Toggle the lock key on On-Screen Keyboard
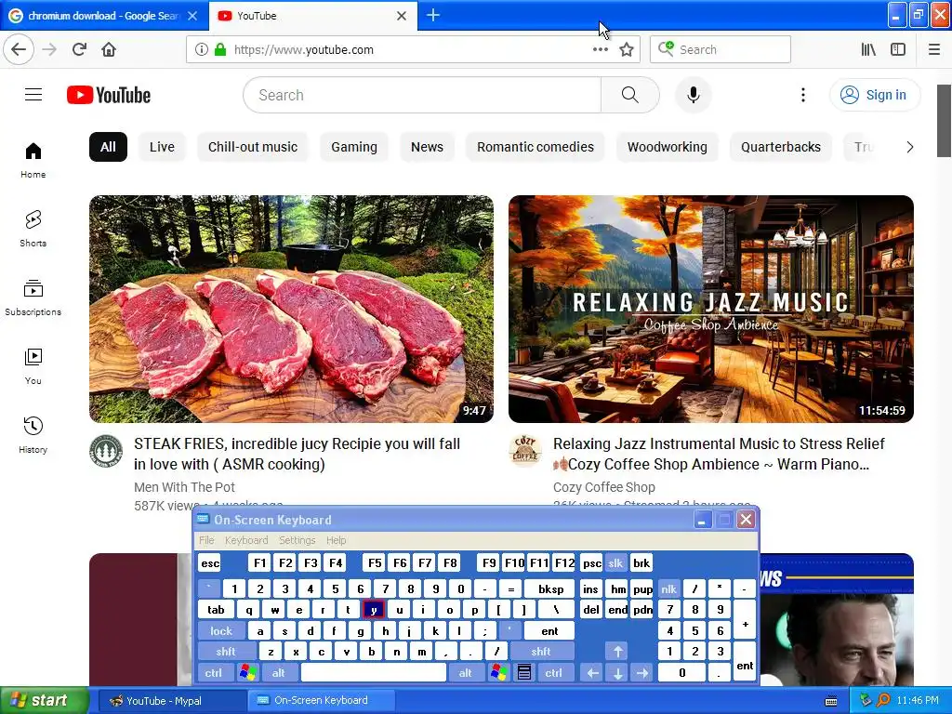The width and height of the screenshot is (952, 714). point(221,631)
